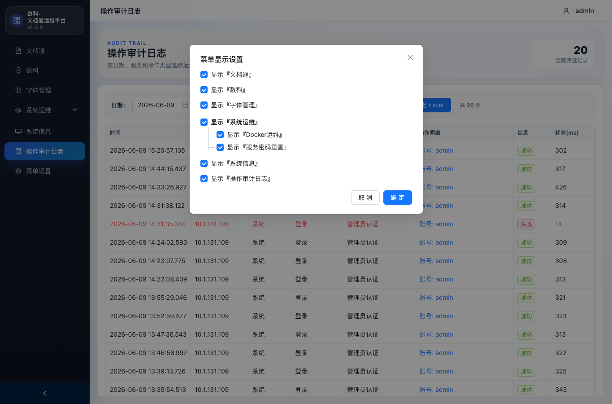
Task: Click the 系统信息 monitor icon in sidebar
Action: 18,132
